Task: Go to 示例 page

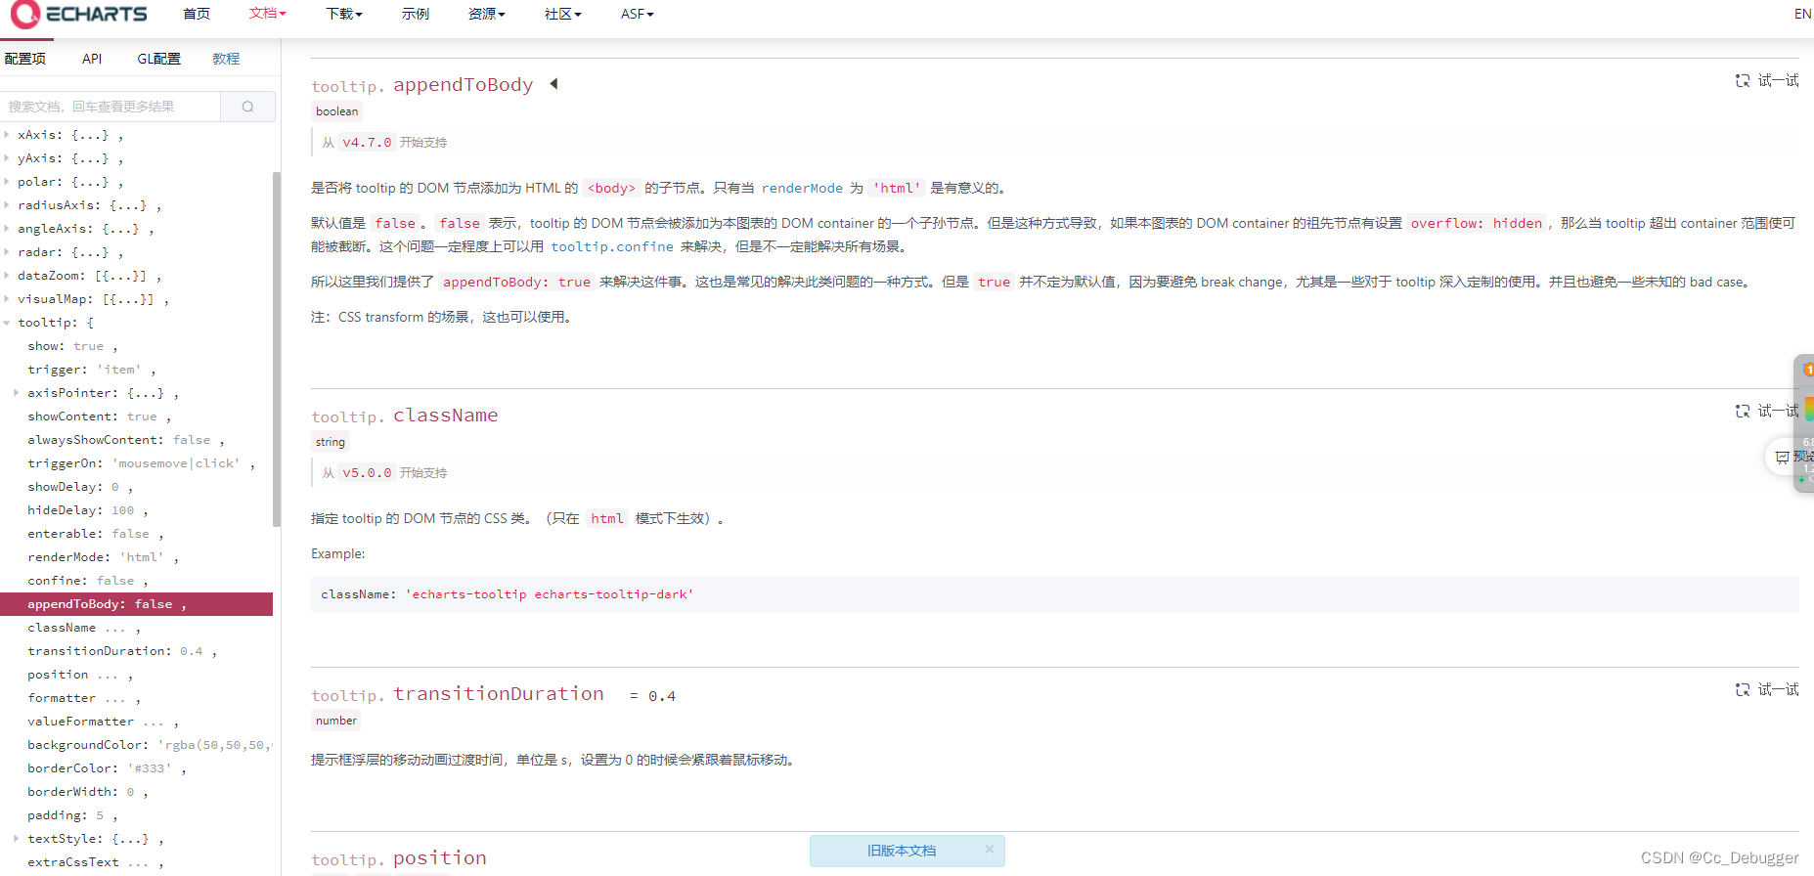Action: pos(416,14)
